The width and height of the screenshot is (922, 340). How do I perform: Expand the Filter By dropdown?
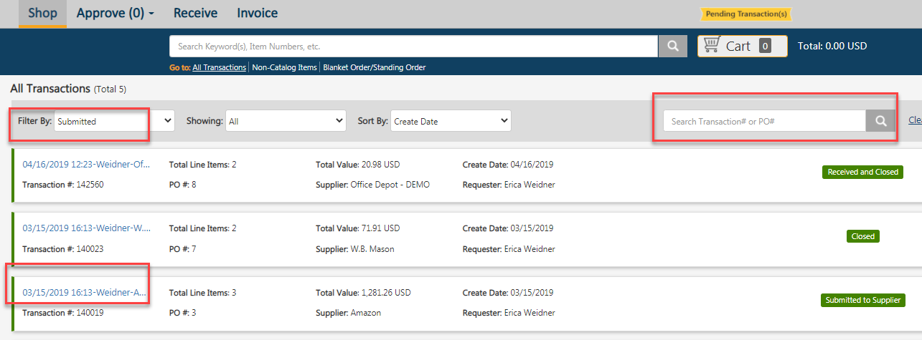click(115, 121)
